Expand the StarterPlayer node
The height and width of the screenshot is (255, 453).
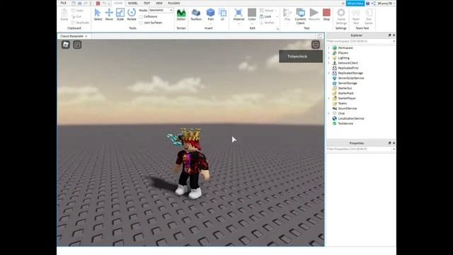click(328, 98)
